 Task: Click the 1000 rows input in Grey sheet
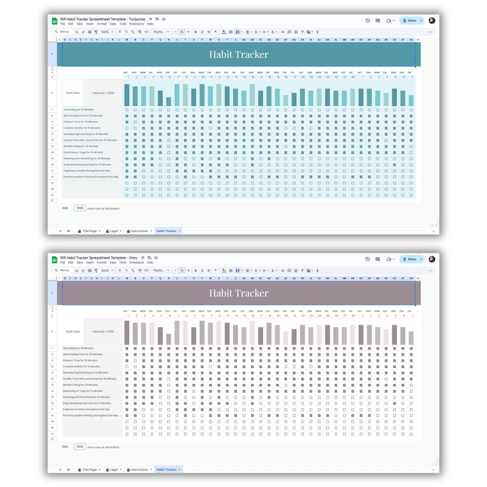[80, 447]
